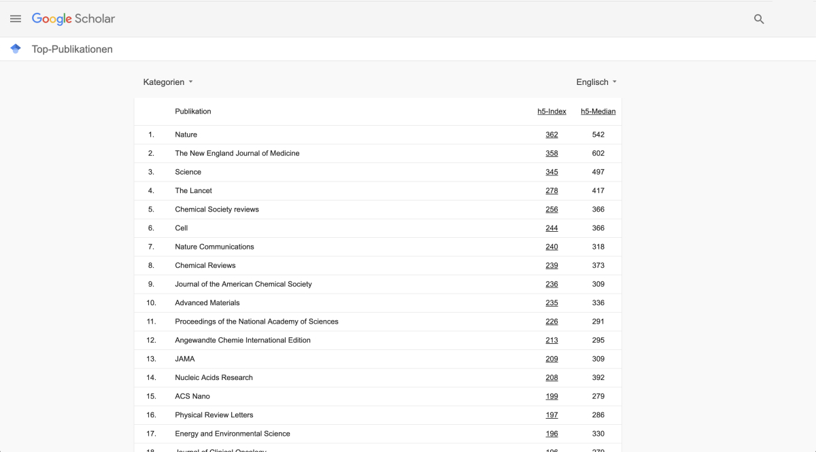Sort by h5-Index column header
The image size is (816, 452).
551,111
